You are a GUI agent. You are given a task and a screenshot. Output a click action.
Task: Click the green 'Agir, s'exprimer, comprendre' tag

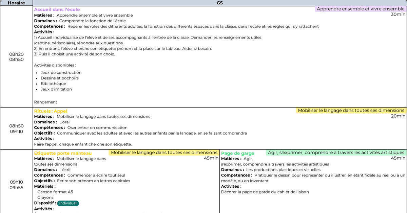pyautogui.click(x=336, y=152)
